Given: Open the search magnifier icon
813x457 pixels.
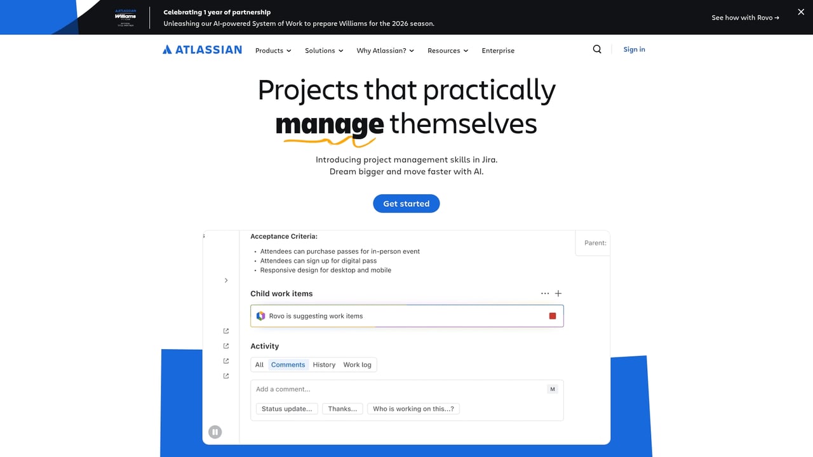Looking at the screenshot, I should [x=596, y=49].
